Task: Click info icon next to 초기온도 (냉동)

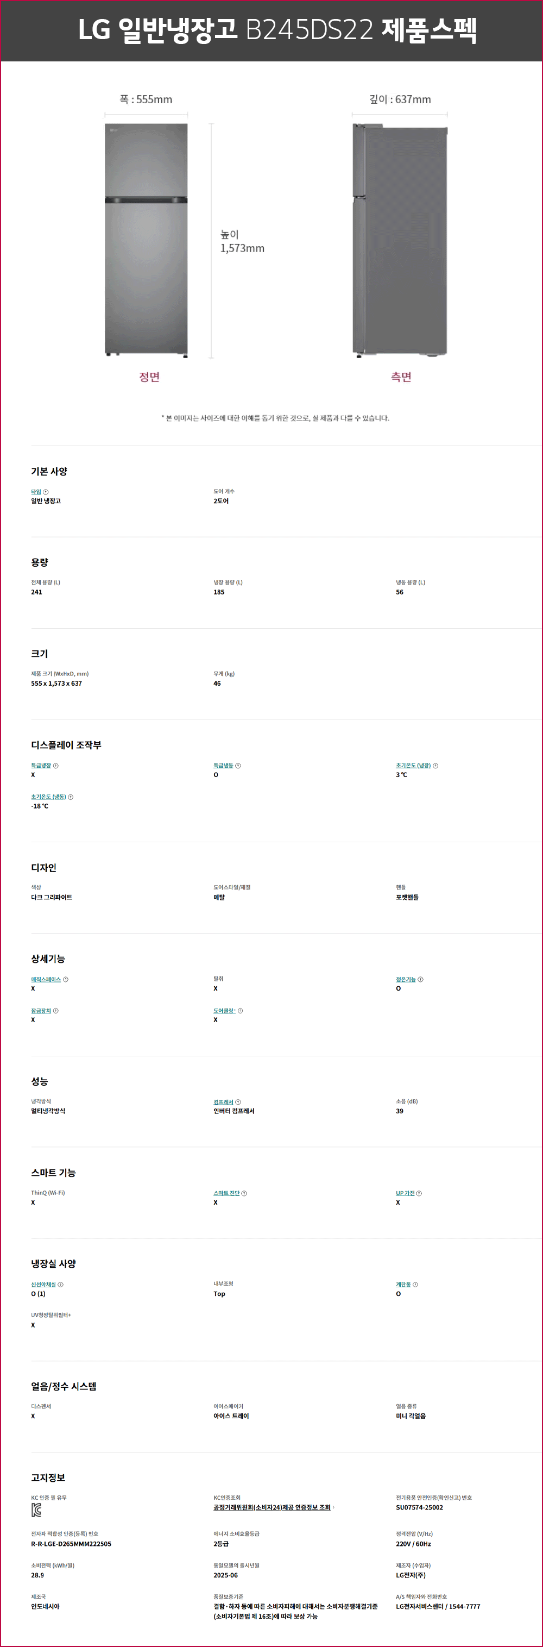Action: (x=70, y=797)
